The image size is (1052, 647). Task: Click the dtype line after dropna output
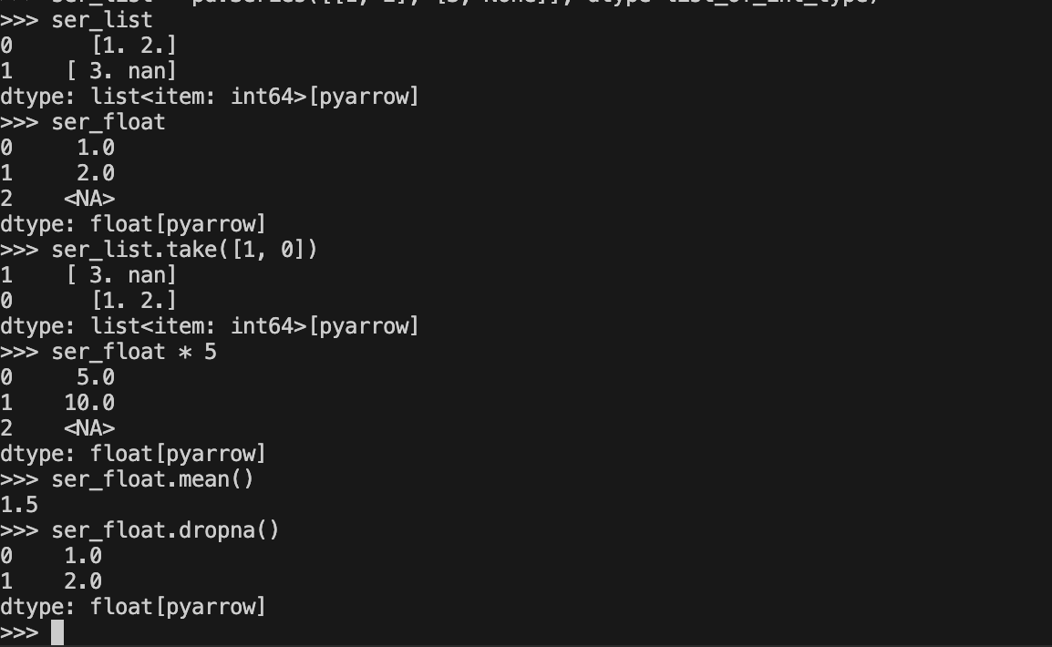133,607
